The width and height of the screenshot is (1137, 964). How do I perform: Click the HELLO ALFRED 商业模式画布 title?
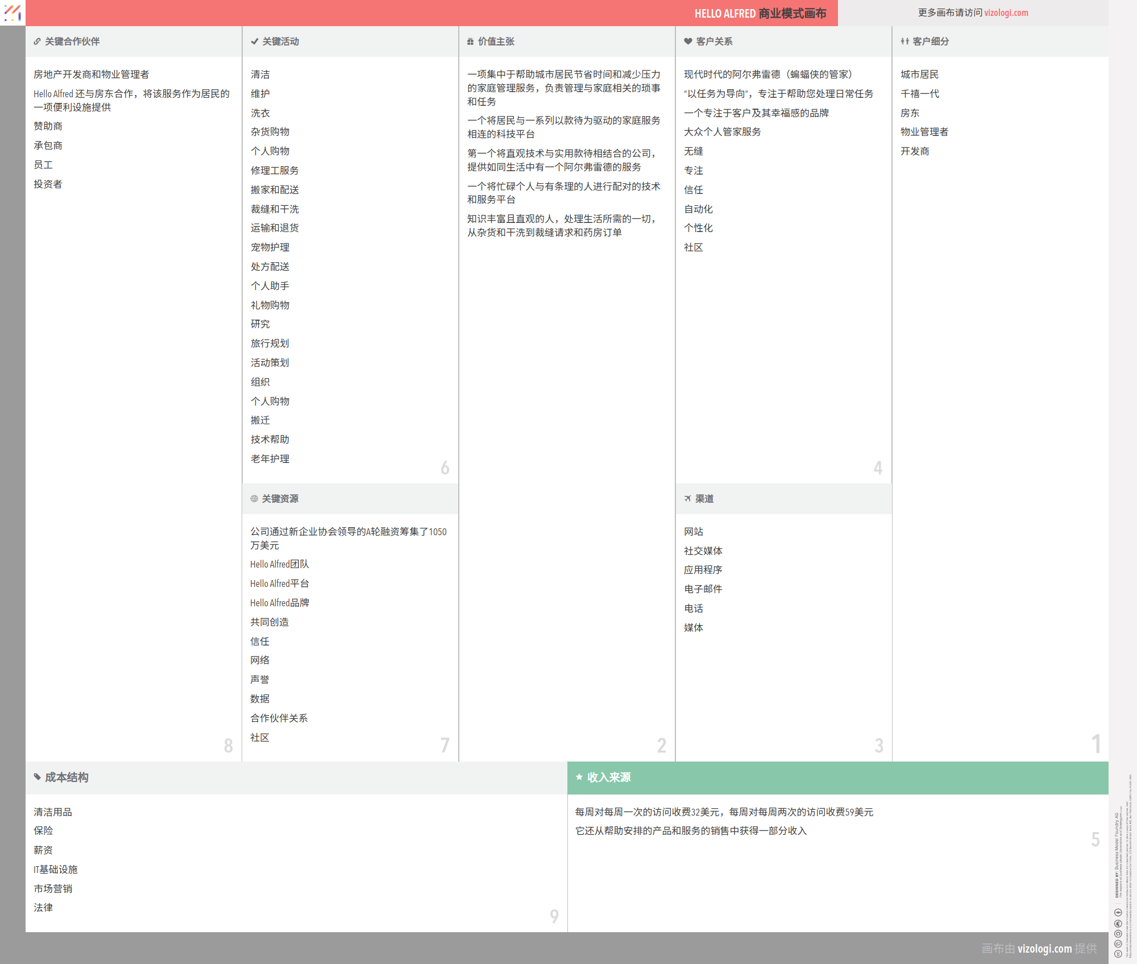pyautogui.click(x=760, y=14)
